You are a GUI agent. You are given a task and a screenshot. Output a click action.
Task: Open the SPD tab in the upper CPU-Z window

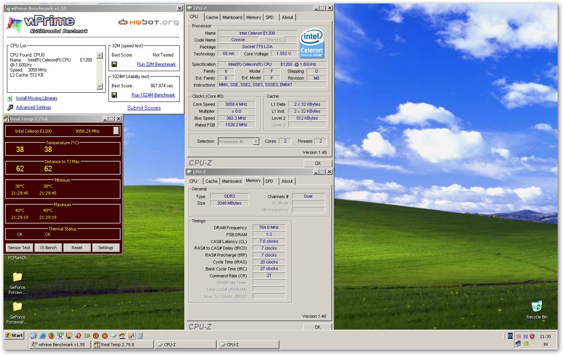[x=269, y=17]
